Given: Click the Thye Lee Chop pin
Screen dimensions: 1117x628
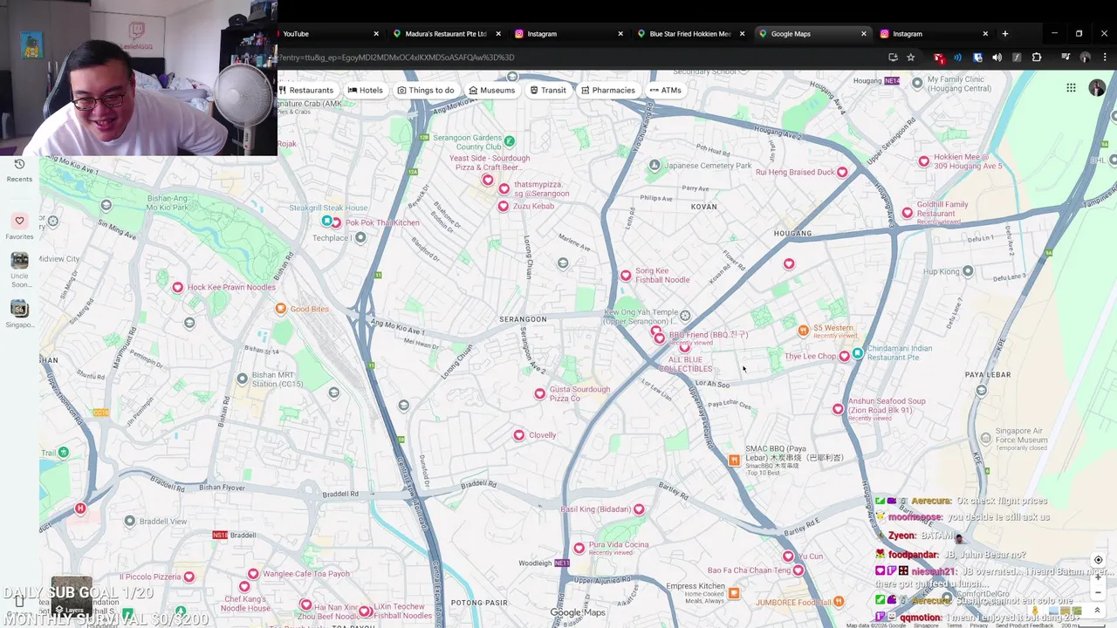Looking at the screenshot, I should [x=844, y=356].
